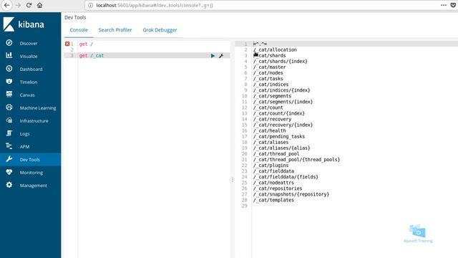Open Machine Learning sidebar label

(x=38, y=108)
